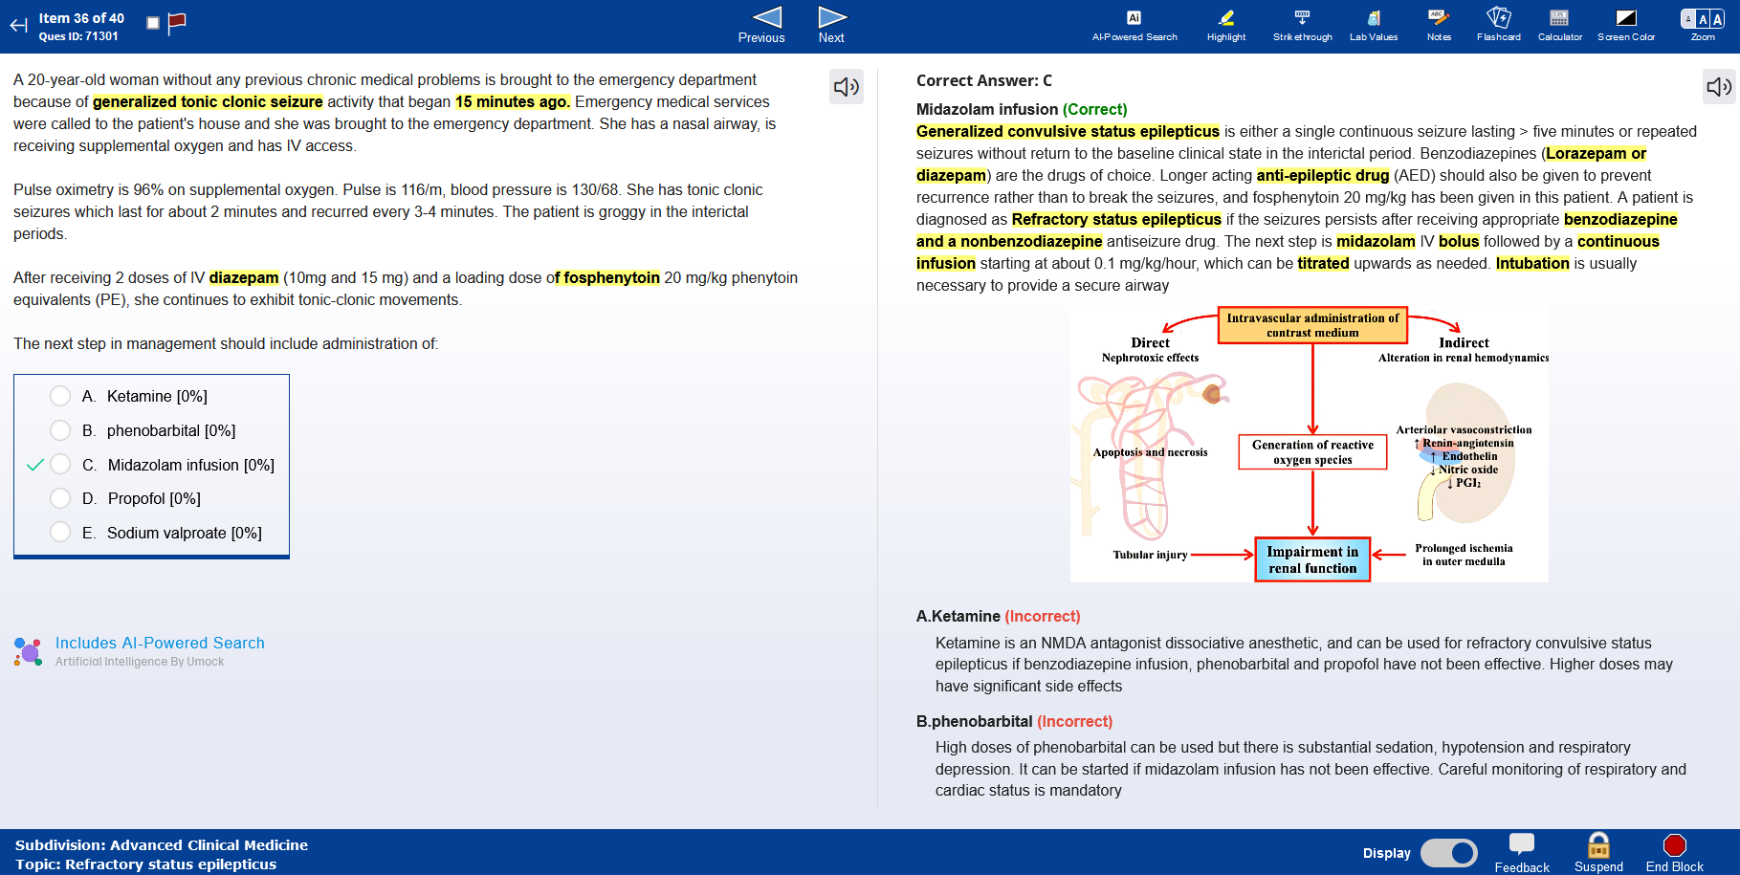Choose the largest Zoom letter size

(x=1717, y=19)
